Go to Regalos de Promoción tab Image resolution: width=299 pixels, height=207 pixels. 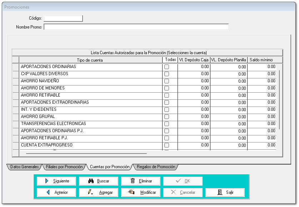[156, 167]
